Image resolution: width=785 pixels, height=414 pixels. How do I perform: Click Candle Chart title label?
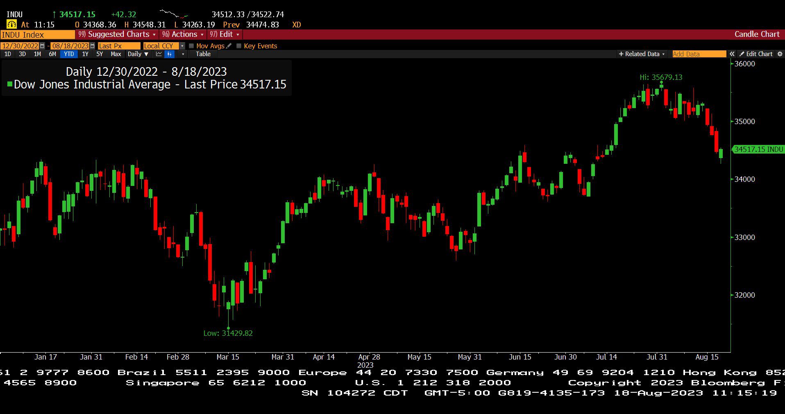[x=757, y=34]
